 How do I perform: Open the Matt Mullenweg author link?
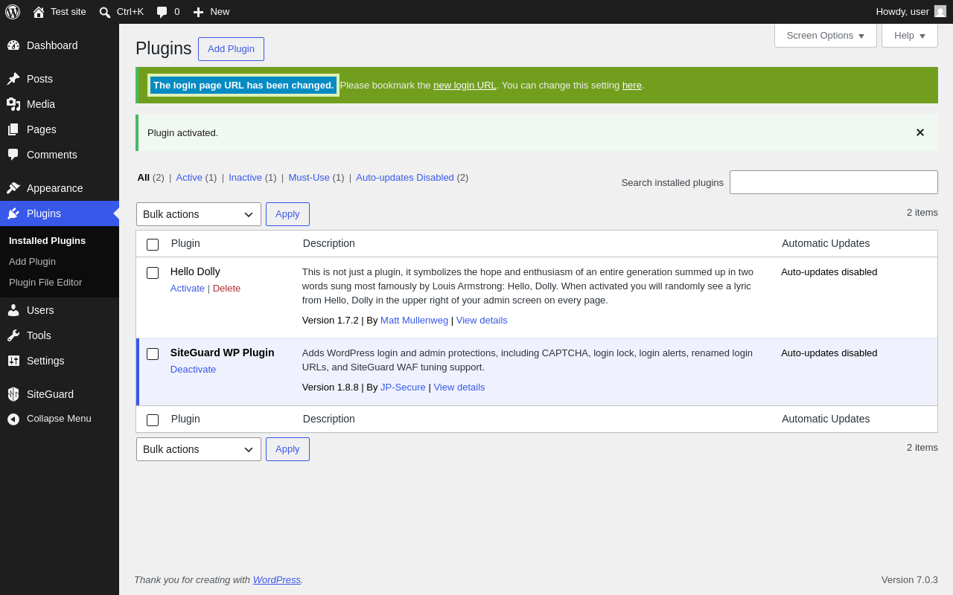click(414, 320)
